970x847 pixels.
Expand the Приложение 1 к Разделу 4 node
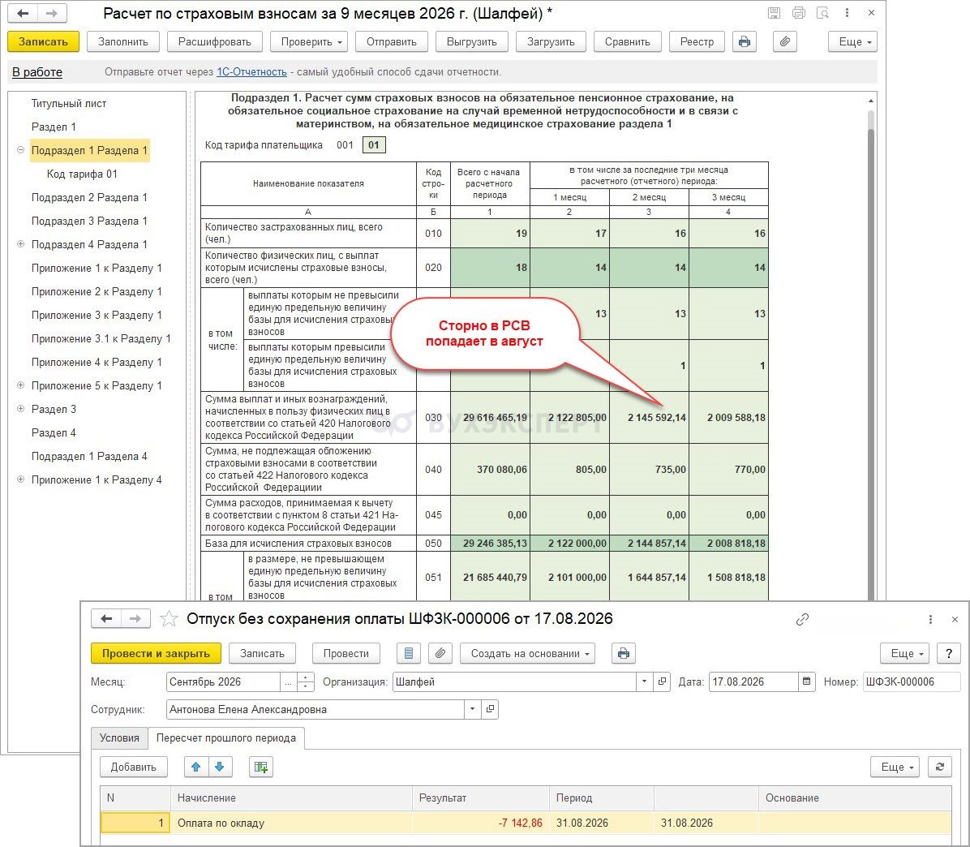tap(20, 479)
